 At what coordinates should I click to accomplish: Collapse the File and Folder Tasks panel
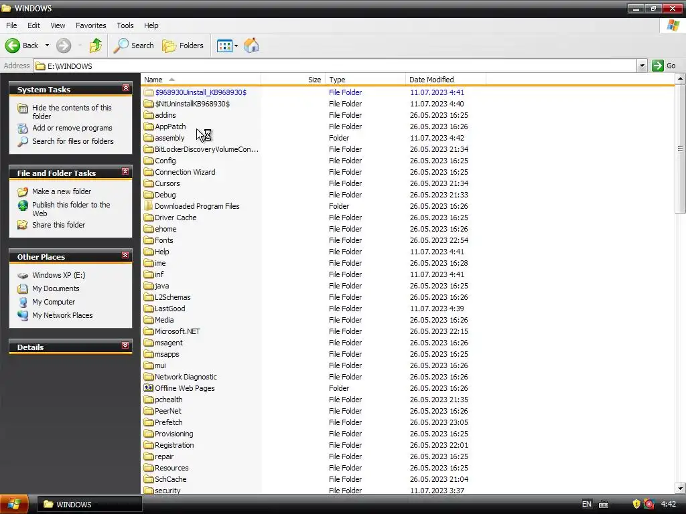125,171
